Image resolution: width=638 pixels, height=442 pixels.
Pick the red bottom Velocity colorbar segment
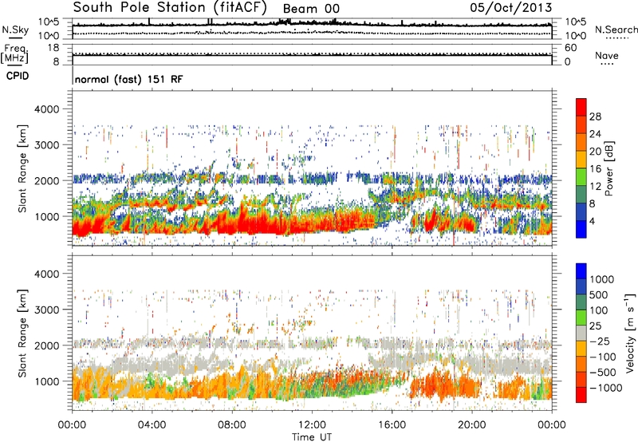coord(581,395)
